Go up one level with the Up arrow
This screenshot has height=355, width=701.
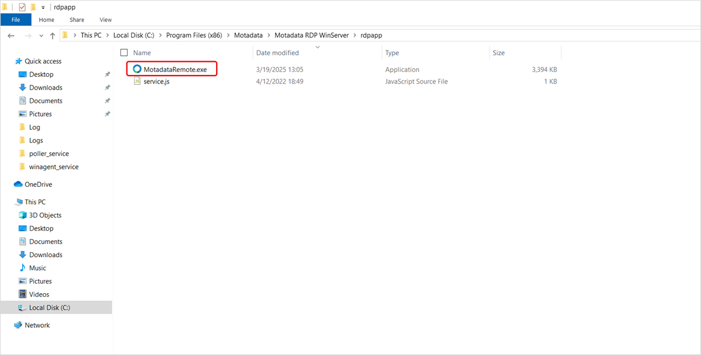coord(53,35)
